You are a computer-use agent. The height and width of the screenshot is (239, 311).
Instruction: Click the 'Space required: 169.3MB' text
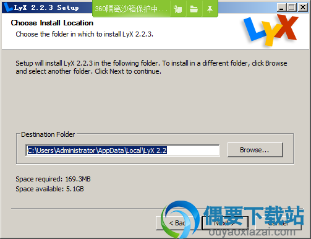53,179
